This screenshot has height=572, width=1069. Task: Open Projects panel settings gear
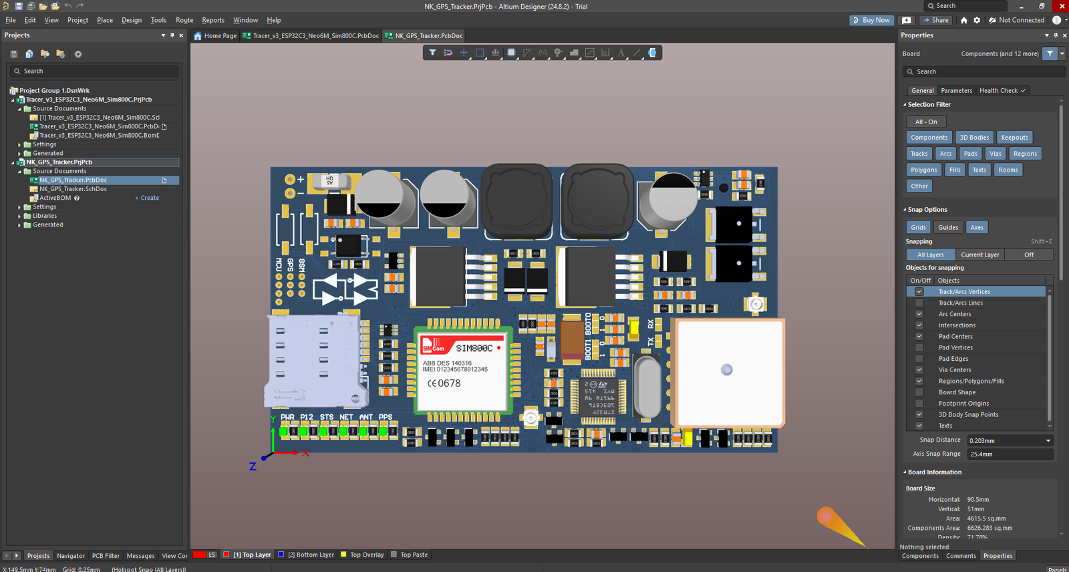pos(78,54)
